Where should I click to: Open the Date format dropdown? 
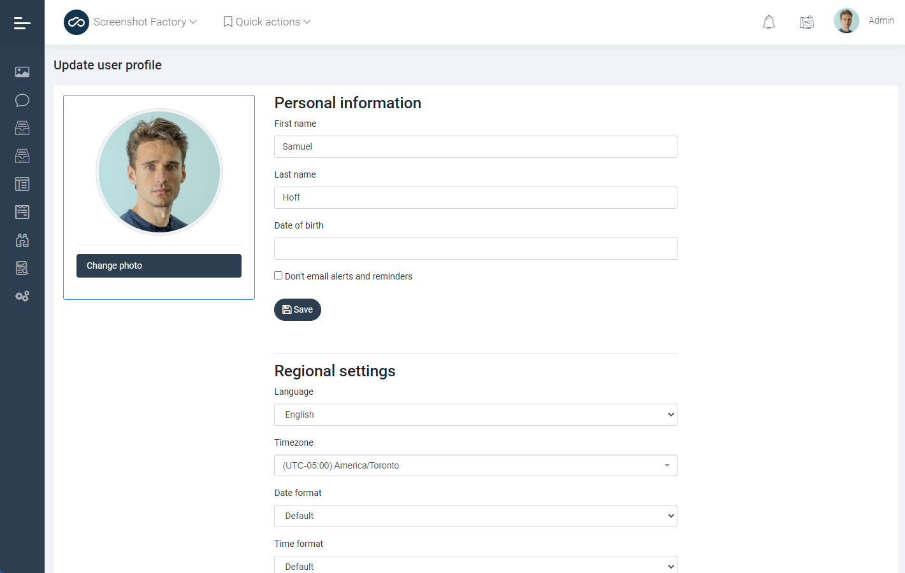[x=475, y=516]
